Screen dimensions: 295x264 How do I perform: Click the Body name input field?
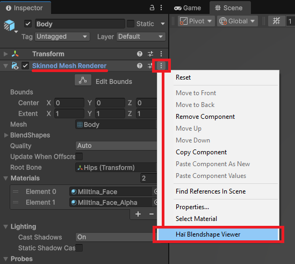pyautogui.click(x=80, y=24)
